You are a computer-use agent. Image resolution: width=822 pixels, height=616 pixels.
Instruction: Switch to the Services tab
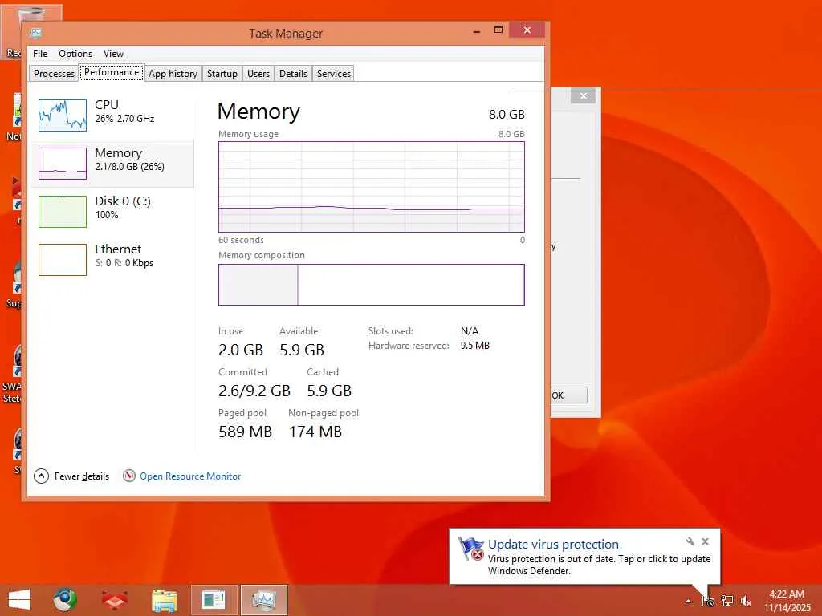pos(333,73)
